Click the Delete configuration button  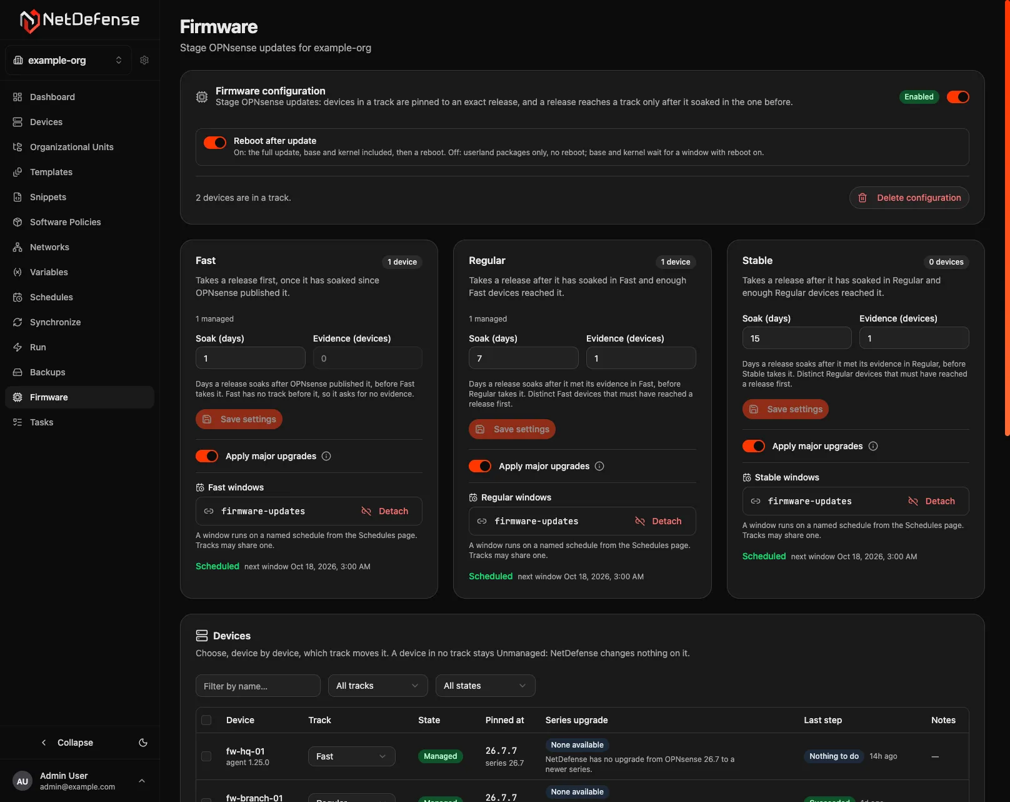click(x=909, y=198)
